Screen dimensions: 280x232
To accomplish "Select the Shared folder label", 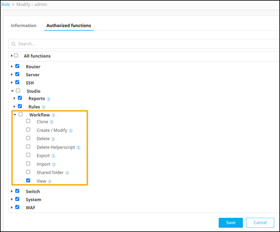I will pyautogui.click(x=50, y=172).
